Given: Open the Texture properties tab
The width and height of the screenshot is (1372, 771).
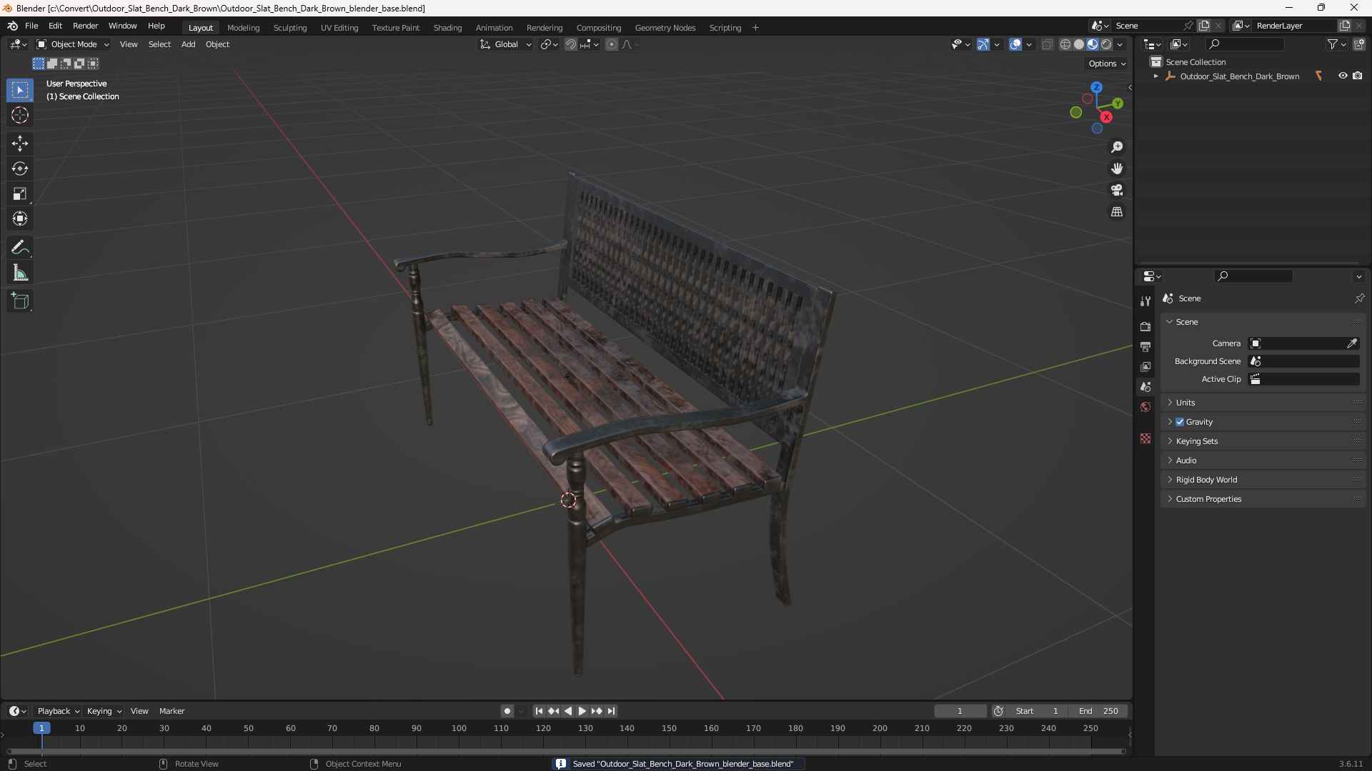Looking at the screenshot, I should pyautogui.click(x=1145, y=438).
